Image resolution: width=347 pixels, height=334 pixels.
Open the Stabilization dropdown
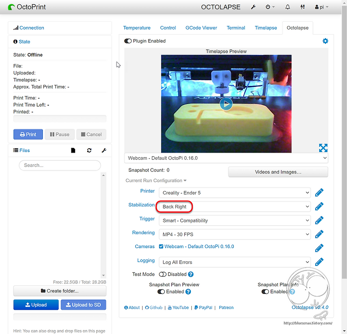coord(235,207)
